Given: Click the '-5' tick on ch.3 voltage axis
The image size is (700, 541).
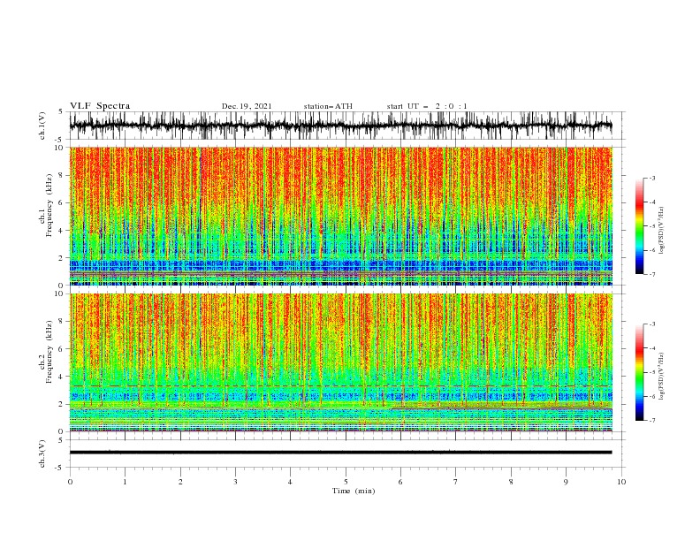Looking at the screenshot, I should coord(60,468).
